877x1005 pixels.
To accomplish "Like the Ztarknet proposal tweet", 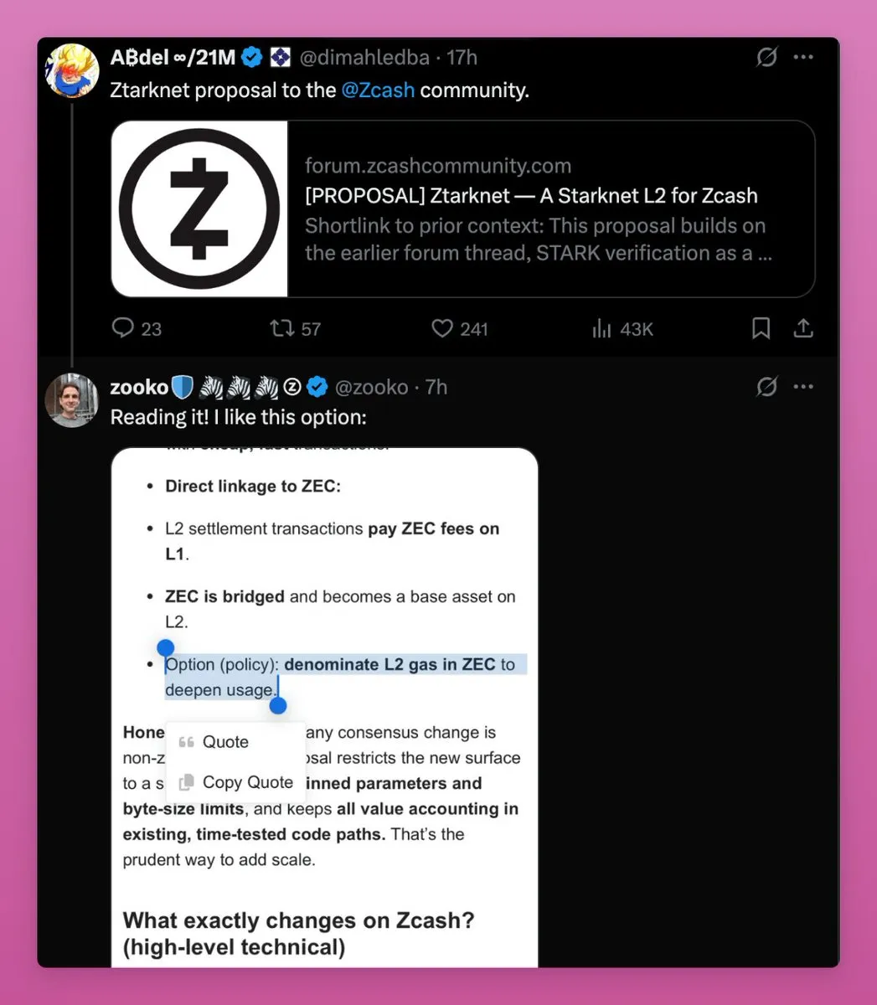I will click(x=442, y=328).
